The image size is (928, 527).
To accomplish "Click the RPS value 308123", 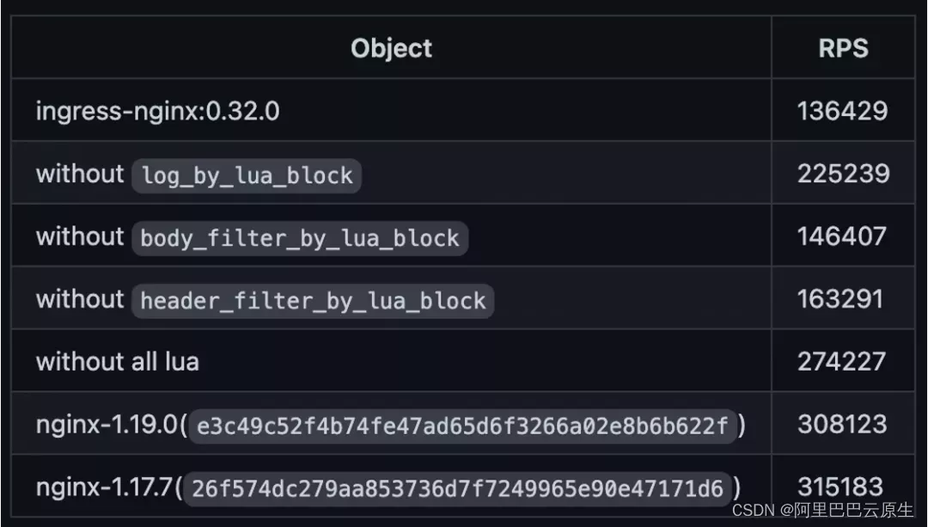I will pos(841,424).
